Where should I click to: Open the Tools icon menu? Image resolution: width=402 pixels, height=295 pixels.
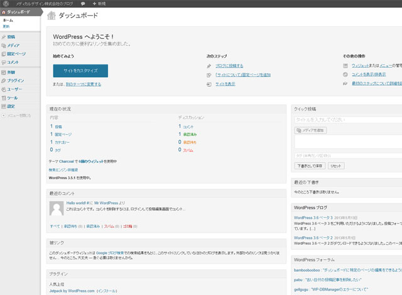click(4, 98)
